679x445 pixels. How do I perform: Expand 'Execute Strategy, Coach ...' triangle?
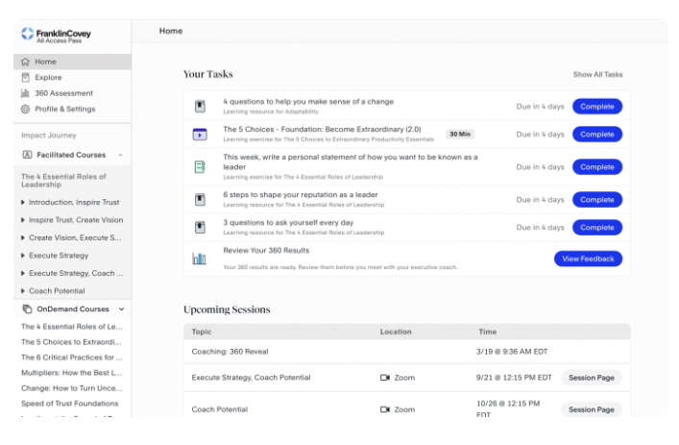click(x=23, y=273)
